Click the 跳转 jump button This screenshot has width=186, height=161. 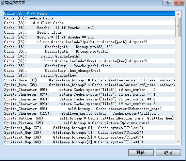[141, 152]
